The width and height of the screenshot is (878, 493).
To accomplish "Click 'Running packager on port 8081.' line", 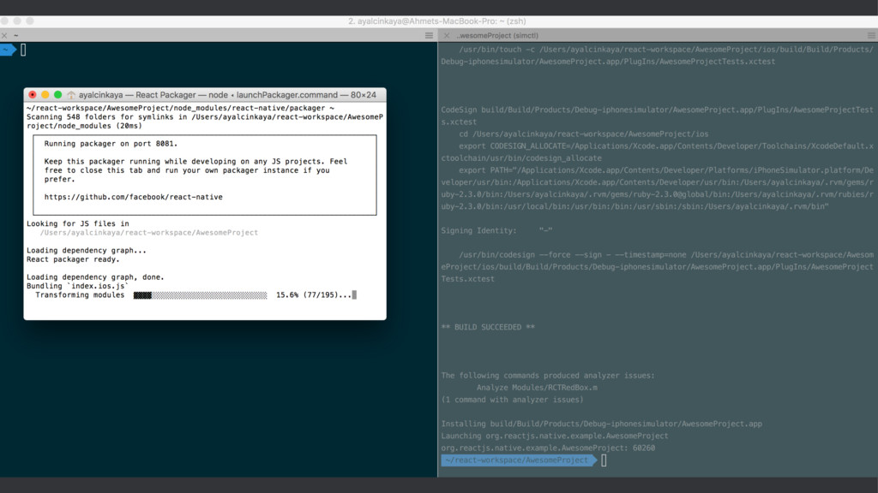I will click(x=111, y=144).
